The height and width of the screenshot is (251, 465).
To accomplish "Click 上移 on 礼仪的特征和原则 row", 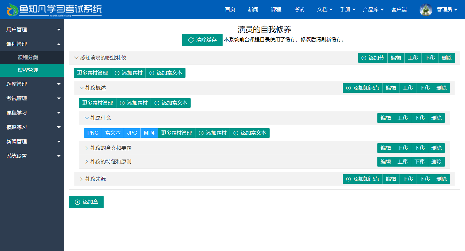I will (x=403, y=162).
